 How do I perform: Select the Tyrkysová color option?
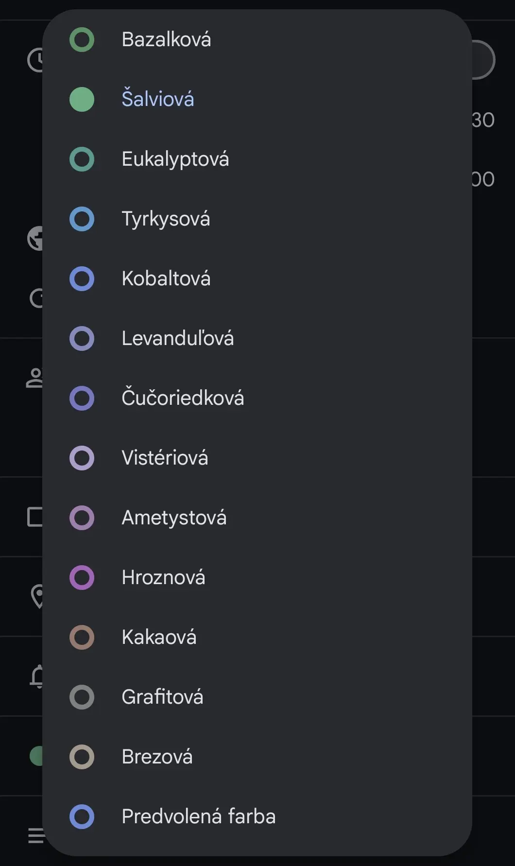pyautogui.click(x=257, y=219)
